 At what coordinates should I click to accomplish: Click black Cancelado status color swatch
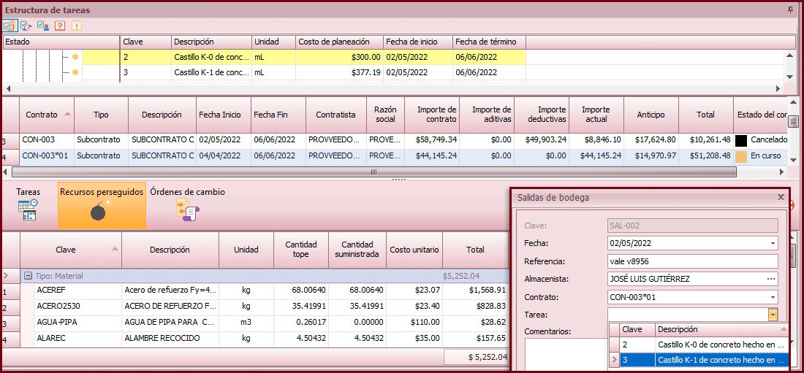click(740, 139)
